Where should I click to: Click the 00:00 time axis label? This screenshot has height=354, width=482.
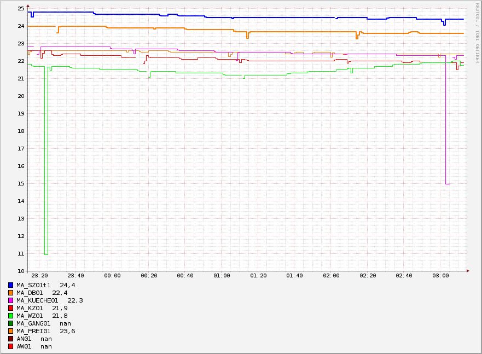tap(112, 276)
